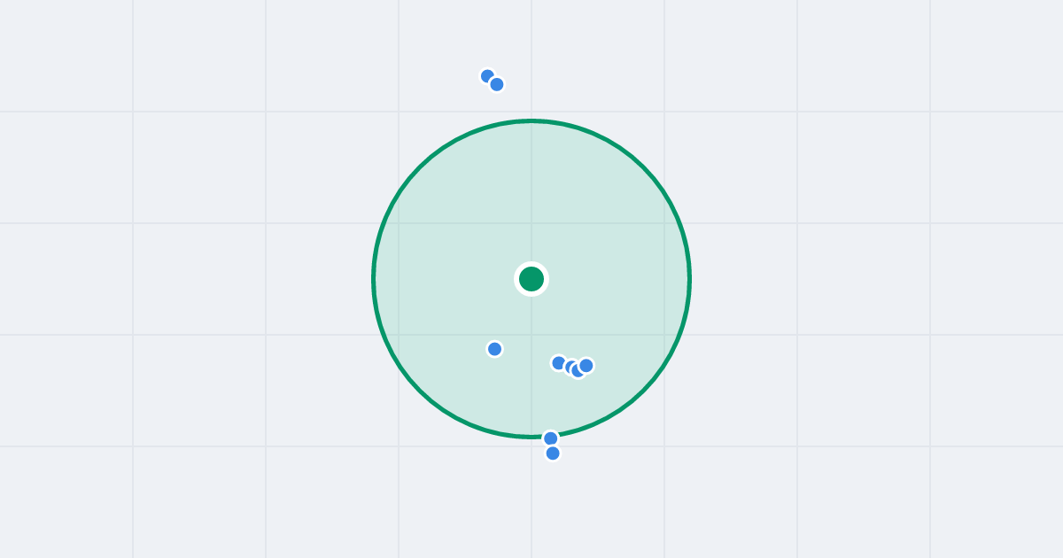Choose the rightmost blue point in the four-point cluster
The image size is (1063, 558).
tap(586, 366)
